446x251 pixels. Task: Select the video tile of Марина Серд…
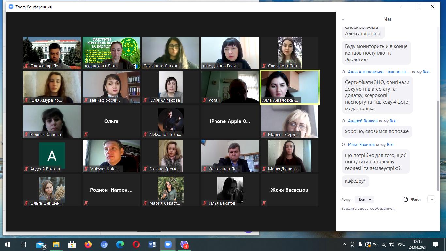[290, 121]
